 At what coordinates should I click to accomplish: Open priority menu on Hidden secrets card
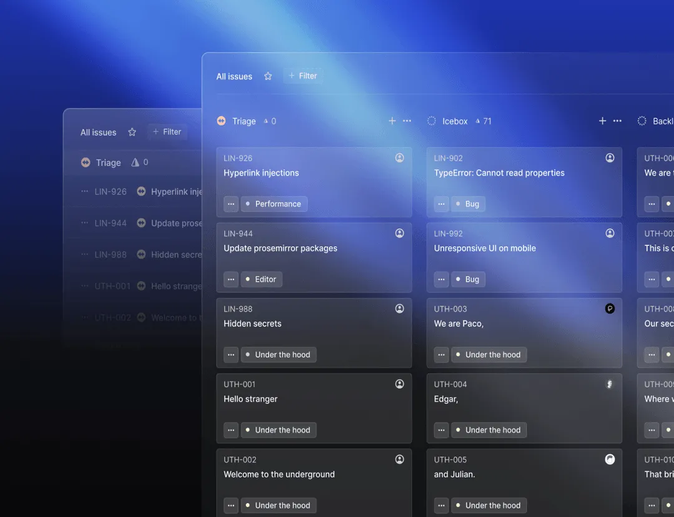tap(231, 355)
